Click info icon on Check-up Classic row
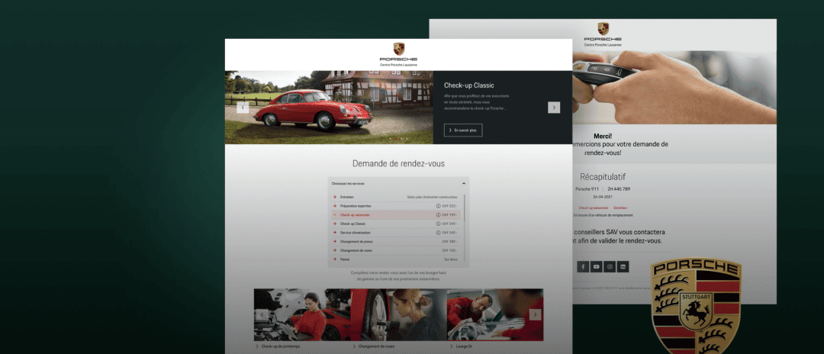This screenshot has width=824, height=354. (x=438, y=224)
